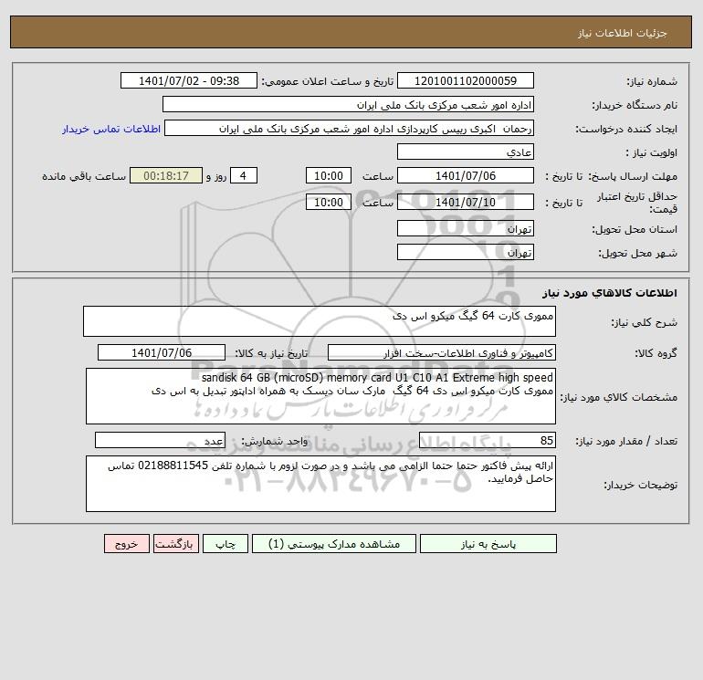
Task: Click the شماره نیاز label
Action: (x=652, y=81)
